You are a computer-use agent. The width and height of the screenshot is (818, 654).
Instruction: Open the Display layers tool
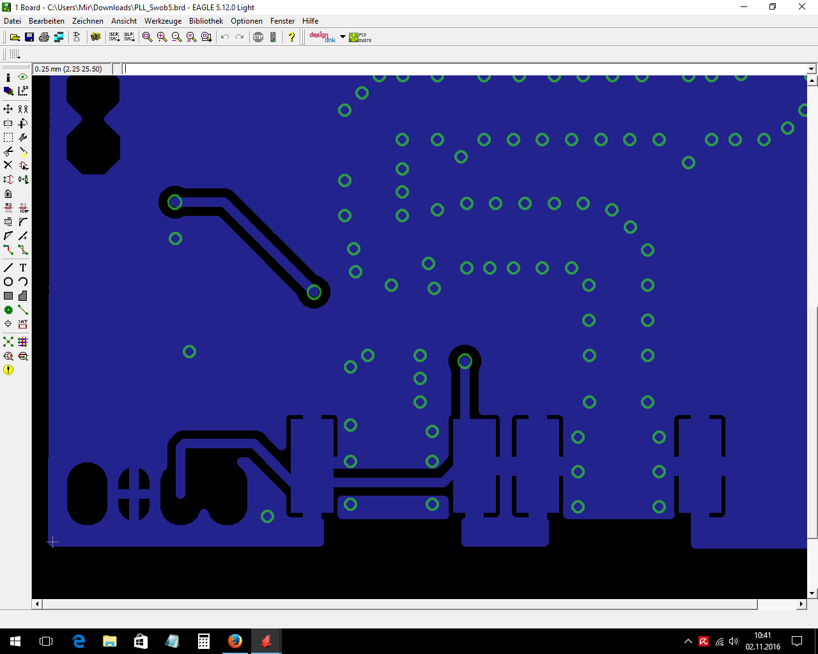coord(8,91)
